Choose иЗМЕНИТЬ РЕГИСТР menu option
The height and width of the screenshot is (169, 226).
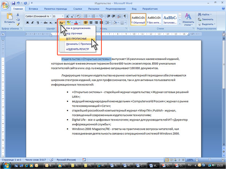(77, 49)
